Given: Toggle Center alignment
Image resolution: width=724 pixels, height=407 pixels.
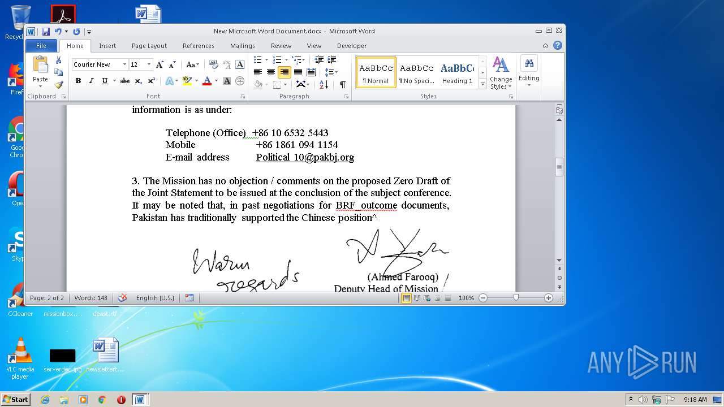Looking at the screenshot, I should pyautogui.click(x=271, y=72).
